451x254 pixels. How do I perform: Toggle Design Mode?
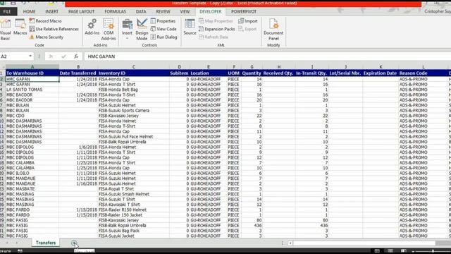[142, 30]
